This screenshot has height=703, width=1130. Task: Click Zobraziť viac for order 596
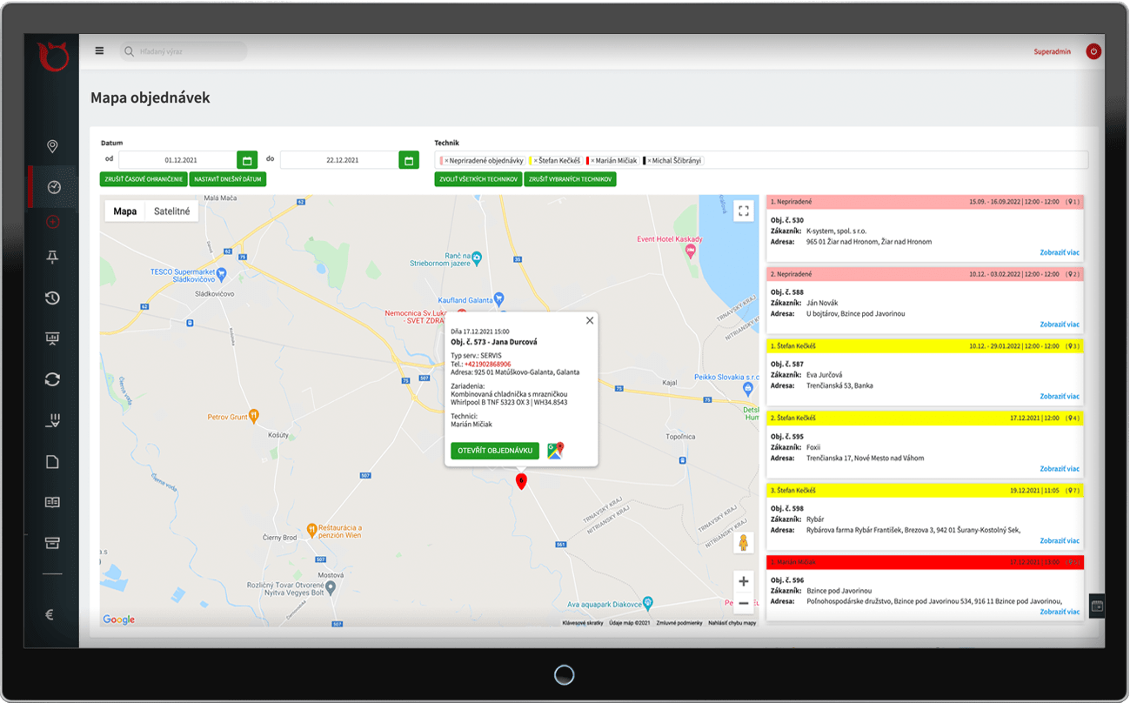[x=1060, y=612]
